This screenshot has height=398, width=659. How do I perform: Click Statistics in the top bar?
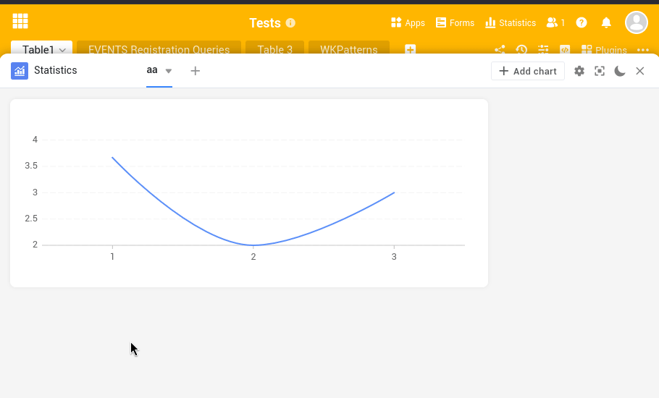click(511, 23)
